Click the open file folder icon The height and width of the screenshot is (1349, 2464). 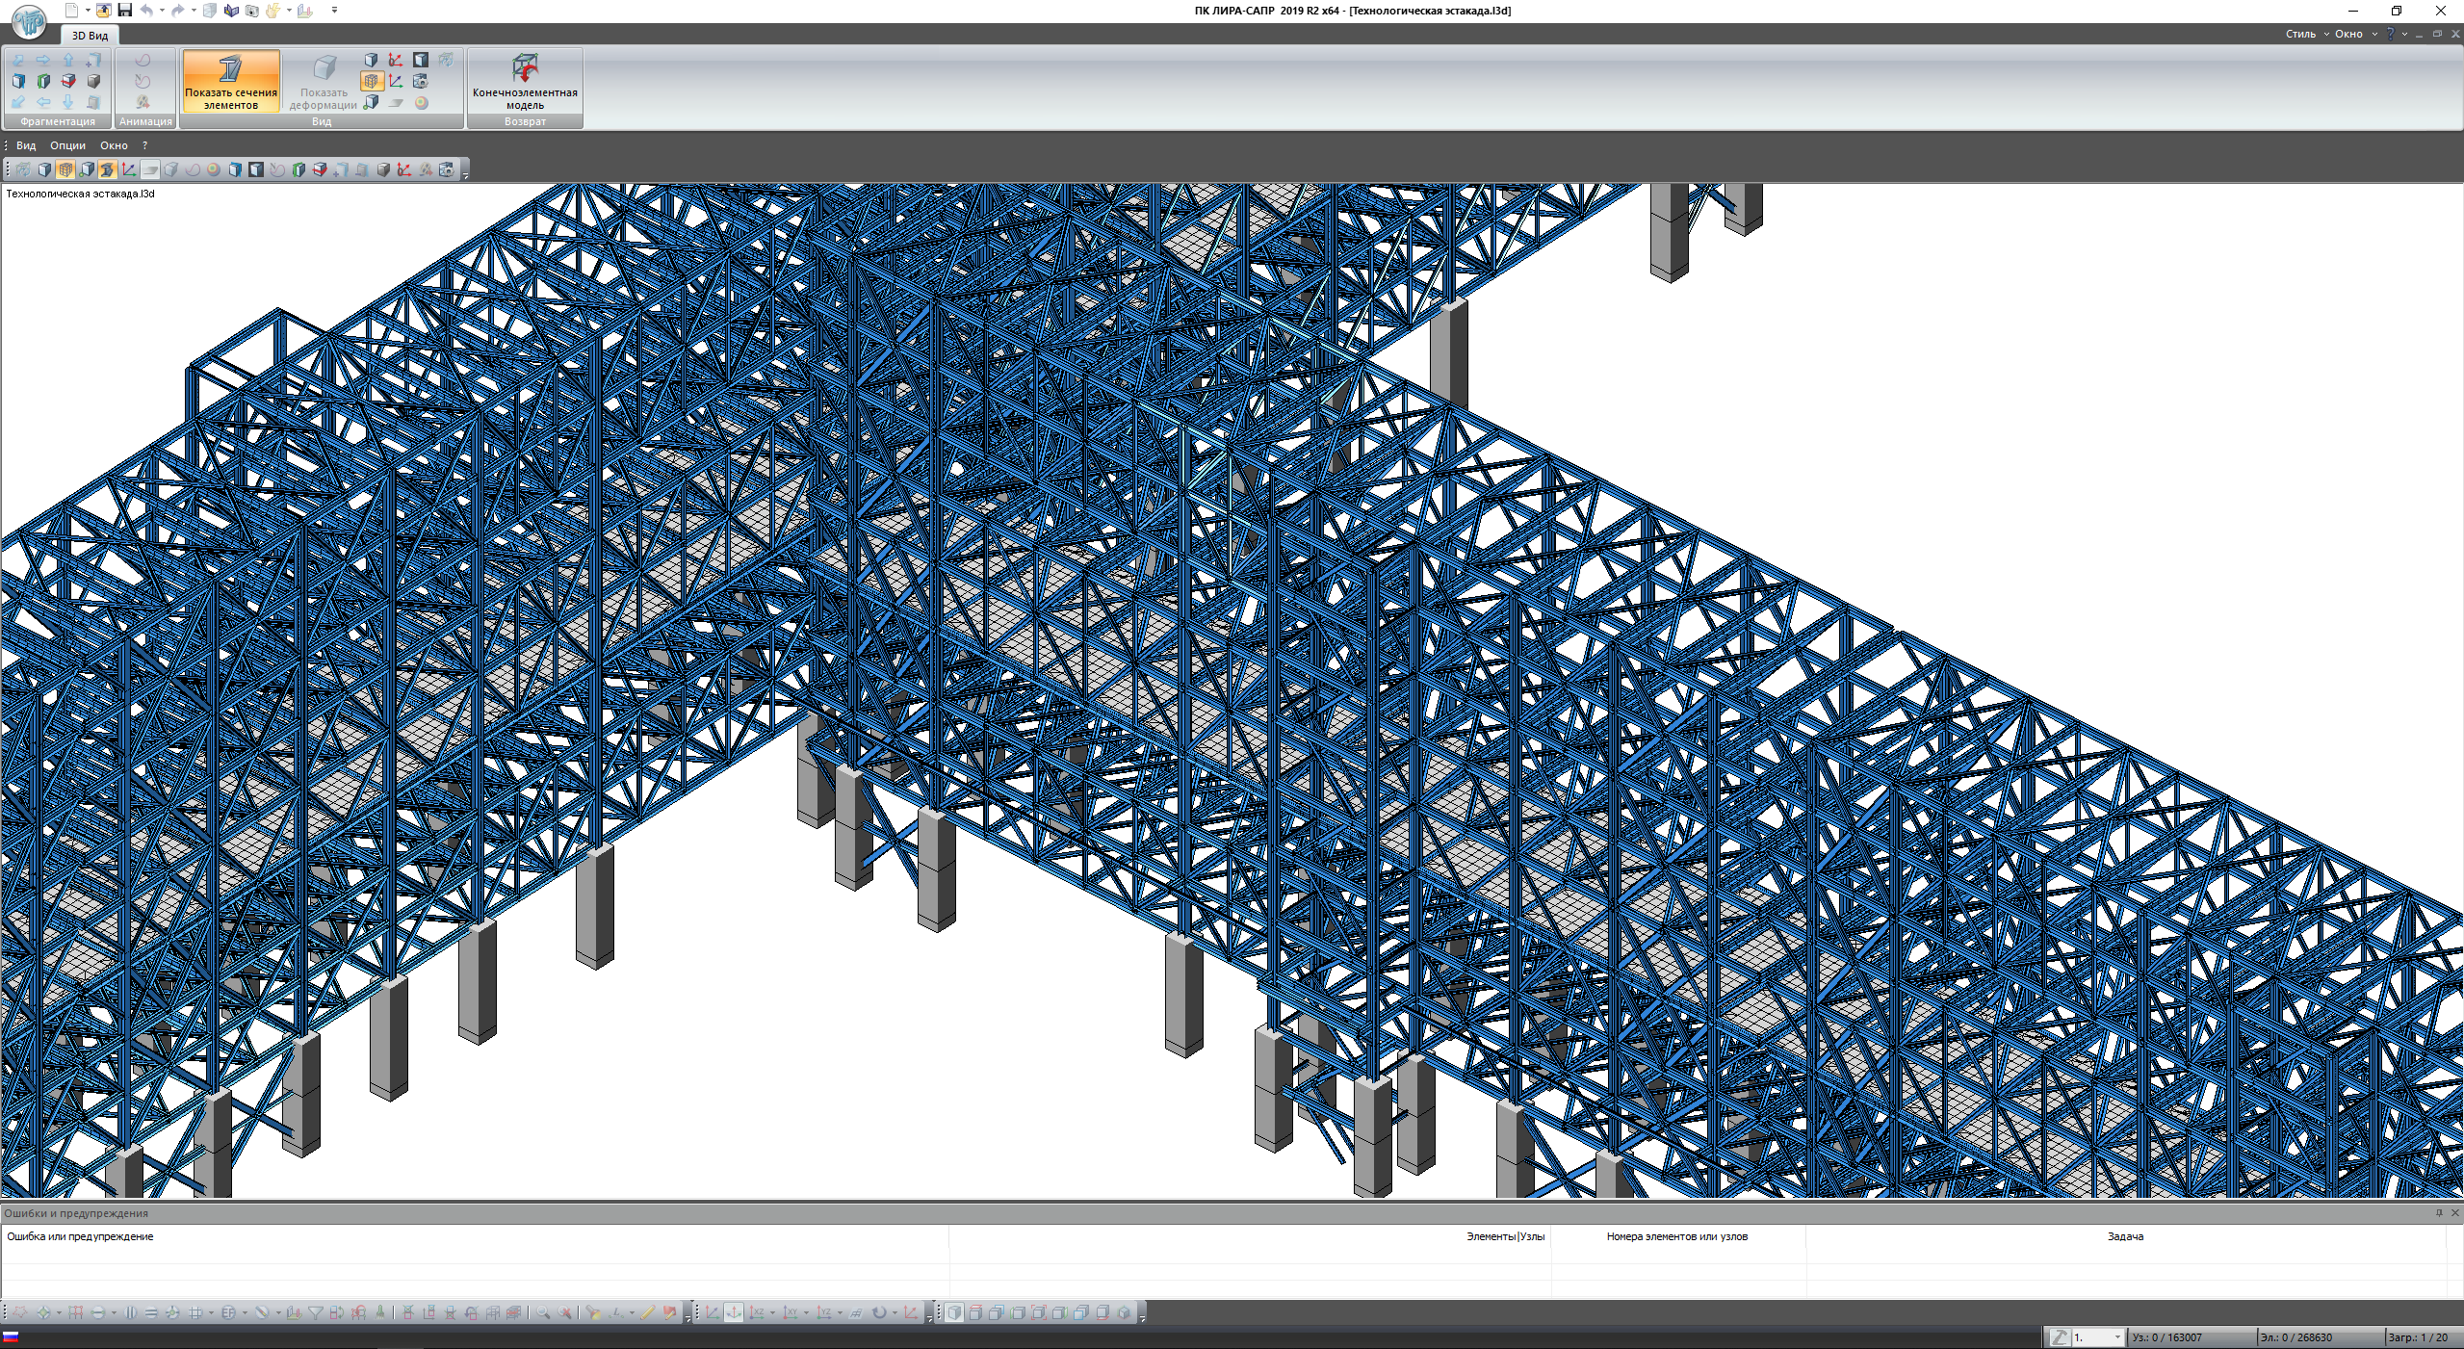pyautogui.click(x=103, y=11)
